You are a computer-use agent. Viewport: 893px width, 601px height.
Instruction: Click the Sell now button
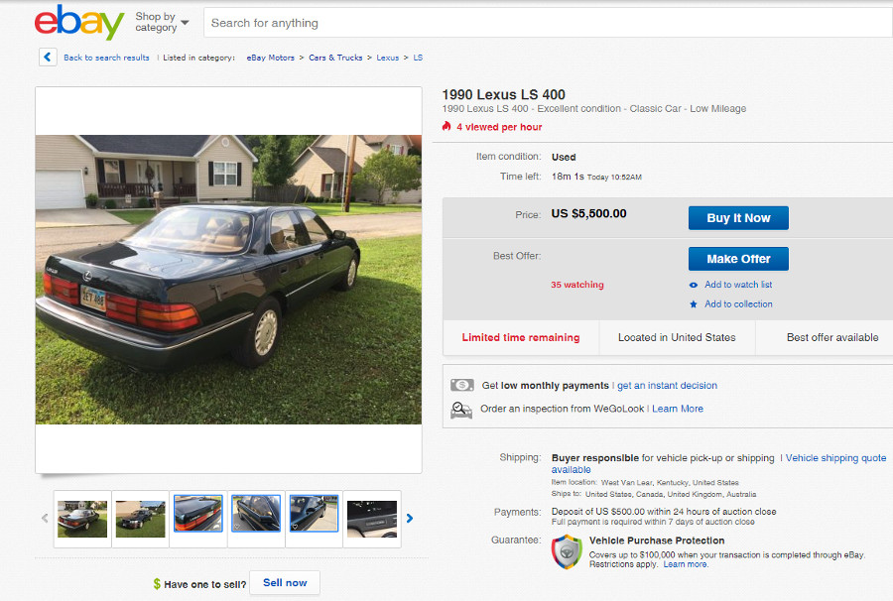point(285,583)
